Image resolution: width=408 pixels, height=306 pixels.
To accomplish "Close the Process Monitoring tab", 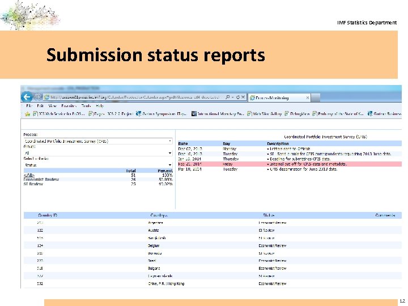I will (x=308, y=98).
